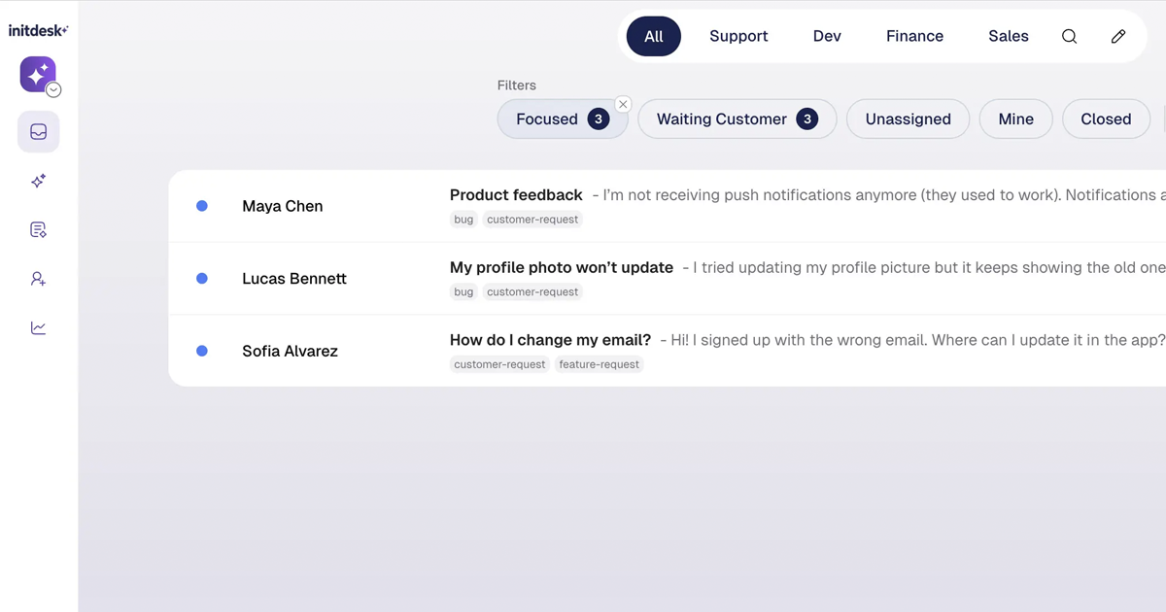
Task: Select the AI sparkles tool in the sidebar
Action: click(x=38, y=181)
